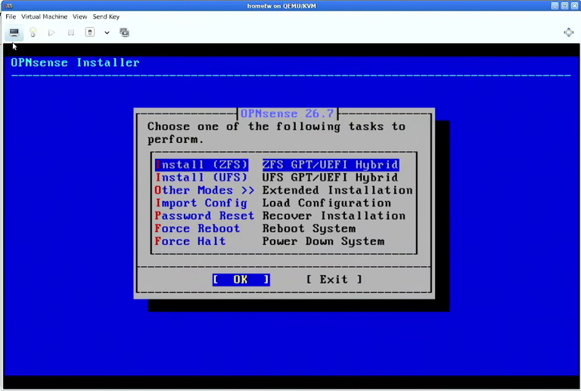Image resolution: width=581 pixels, height=391 pixels.
Task: Pause the virtual machine
Action: point(71,33)
